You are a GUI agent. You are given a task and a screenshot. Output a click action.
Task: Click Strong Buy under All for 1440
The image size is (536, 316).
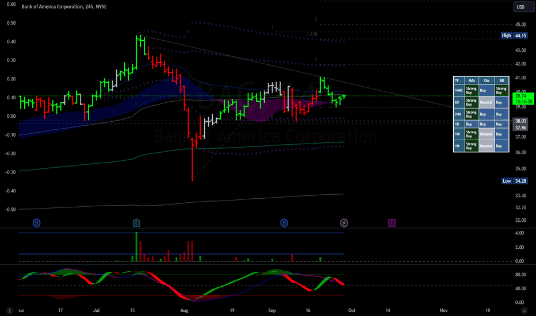click(x=501, y=91)
